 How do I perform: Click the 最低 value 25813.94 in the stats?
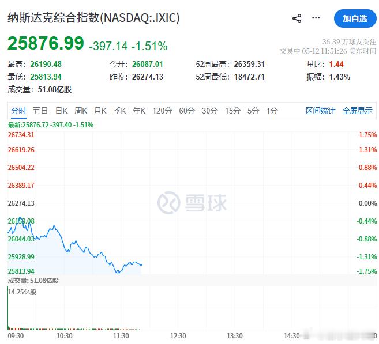pos(46,77)
